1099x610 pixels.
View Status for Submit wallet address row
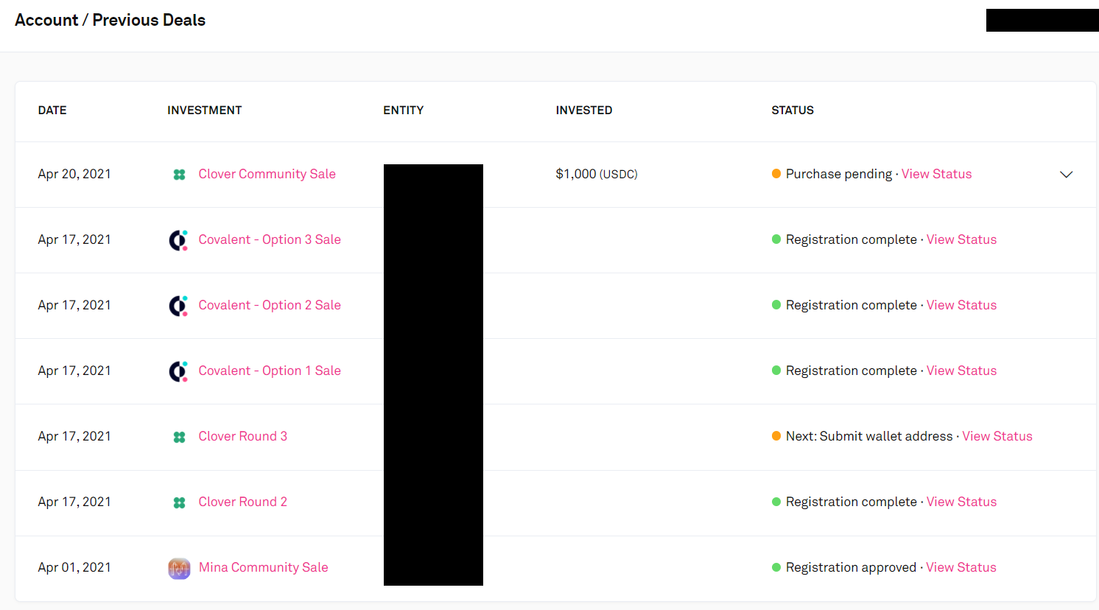[x=997, y=436]
